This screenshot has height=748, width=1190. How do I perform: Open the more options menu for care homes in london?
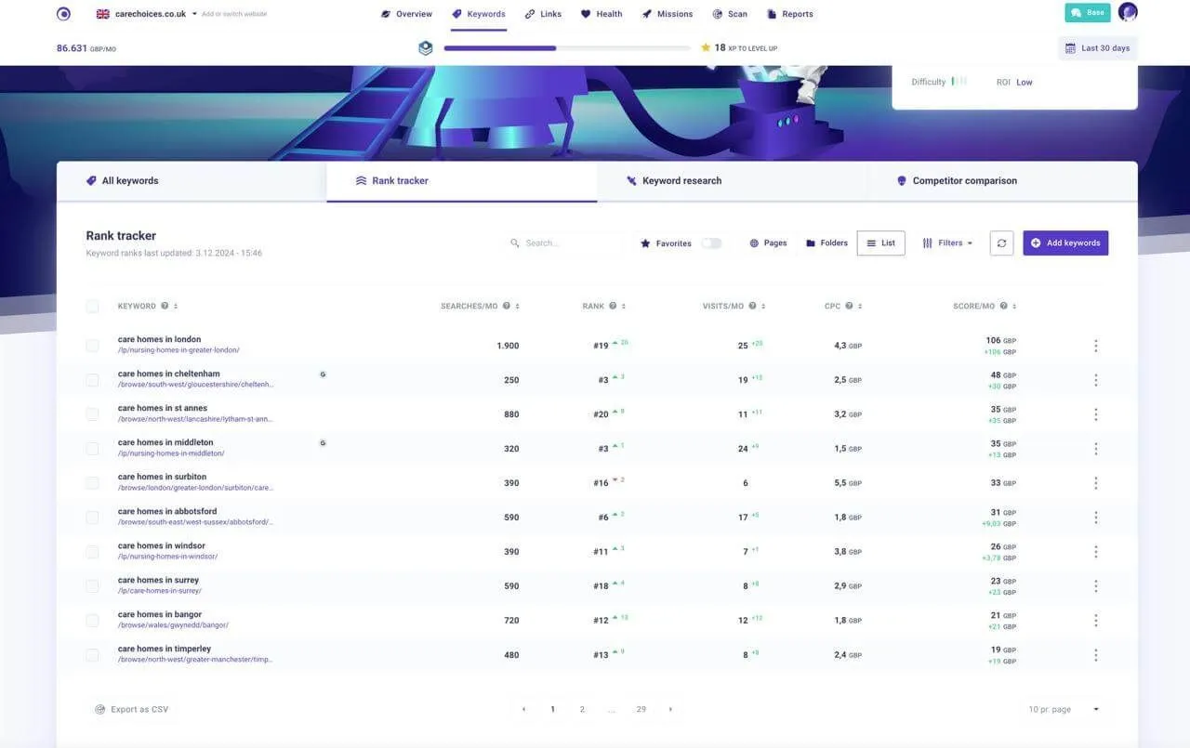click(x=1095, y=346)
